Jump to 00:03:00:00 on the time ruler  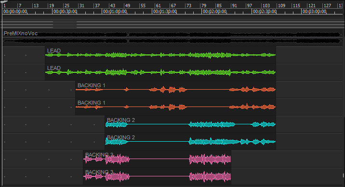click(x=314, y=12)
